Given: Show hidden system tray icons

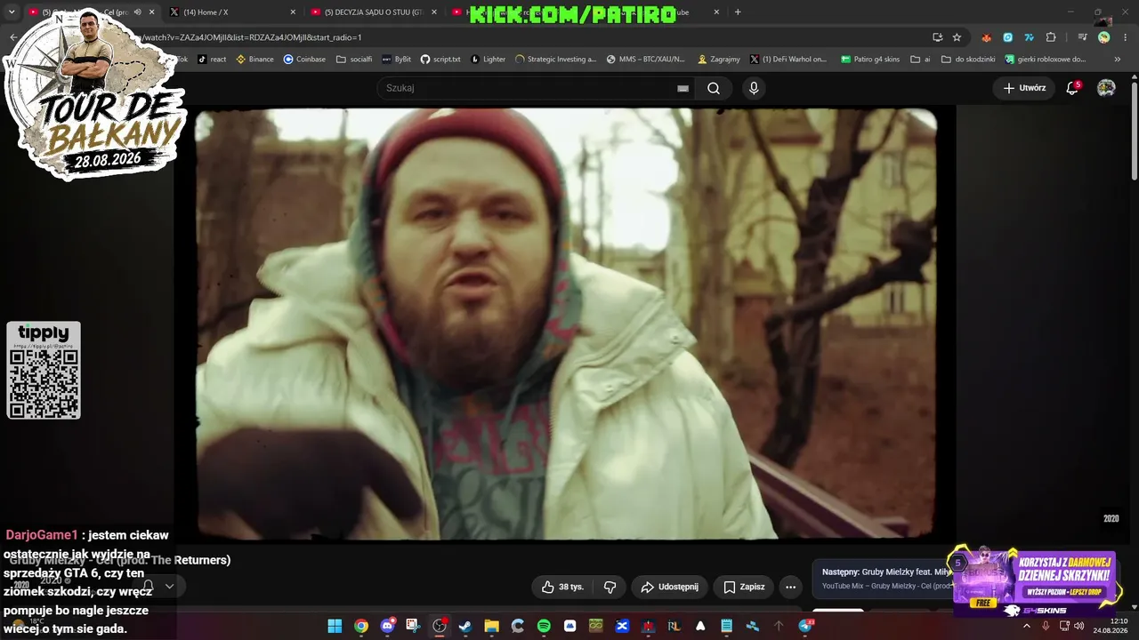Looking at the screenshot, I should pyautogui.click(x=1026, y=626).
